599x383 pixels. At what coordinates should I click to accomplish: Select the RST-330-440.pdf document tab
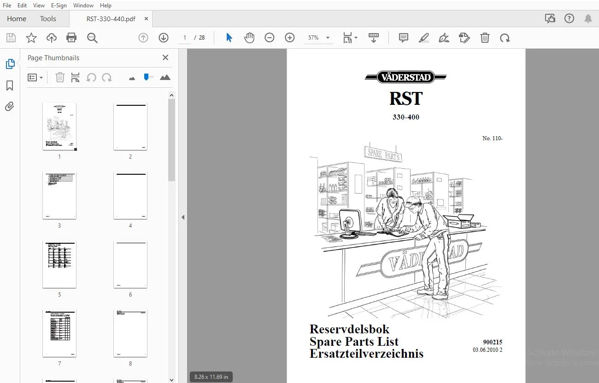tap(111, 19)
